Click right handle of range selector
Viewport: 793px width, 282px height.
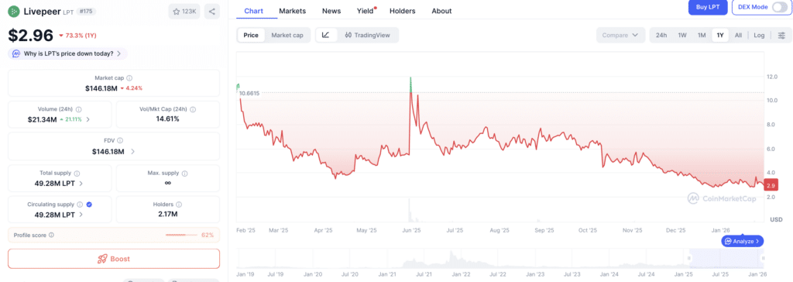[762, 259]
